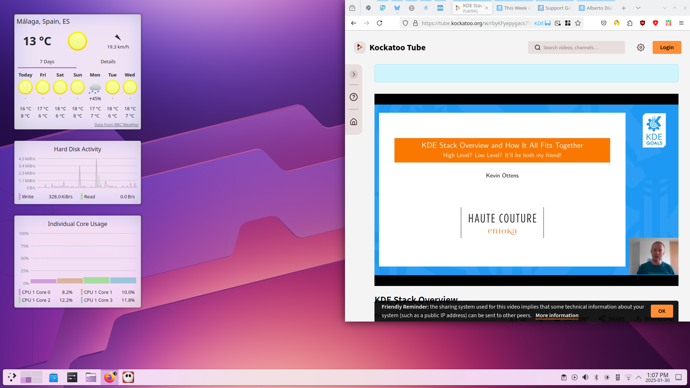Viewport: 690px width, 388px height.
Task: Click the 7 Days weather forecast tab
Action: click(47, 61)
